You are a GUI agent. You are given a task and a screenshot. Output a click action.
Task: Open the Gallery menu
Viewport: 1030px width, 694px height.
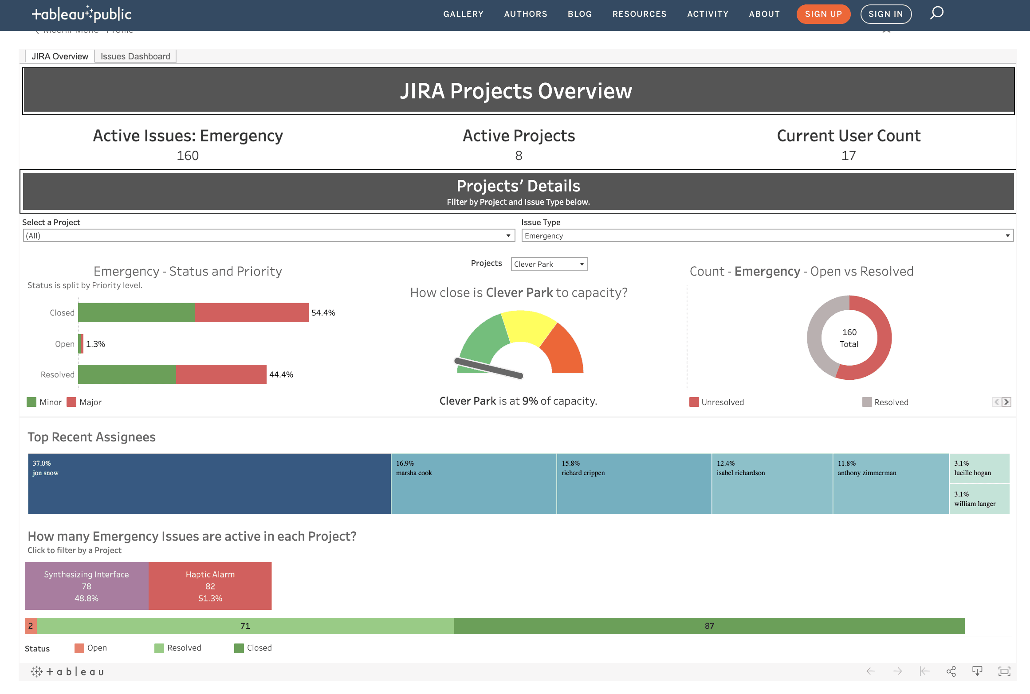point(463,14)
